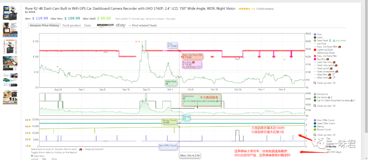Toggle New, 3rd Party FBA series
This screenshot has width=368, height=160.
click(x=325, y=56)
